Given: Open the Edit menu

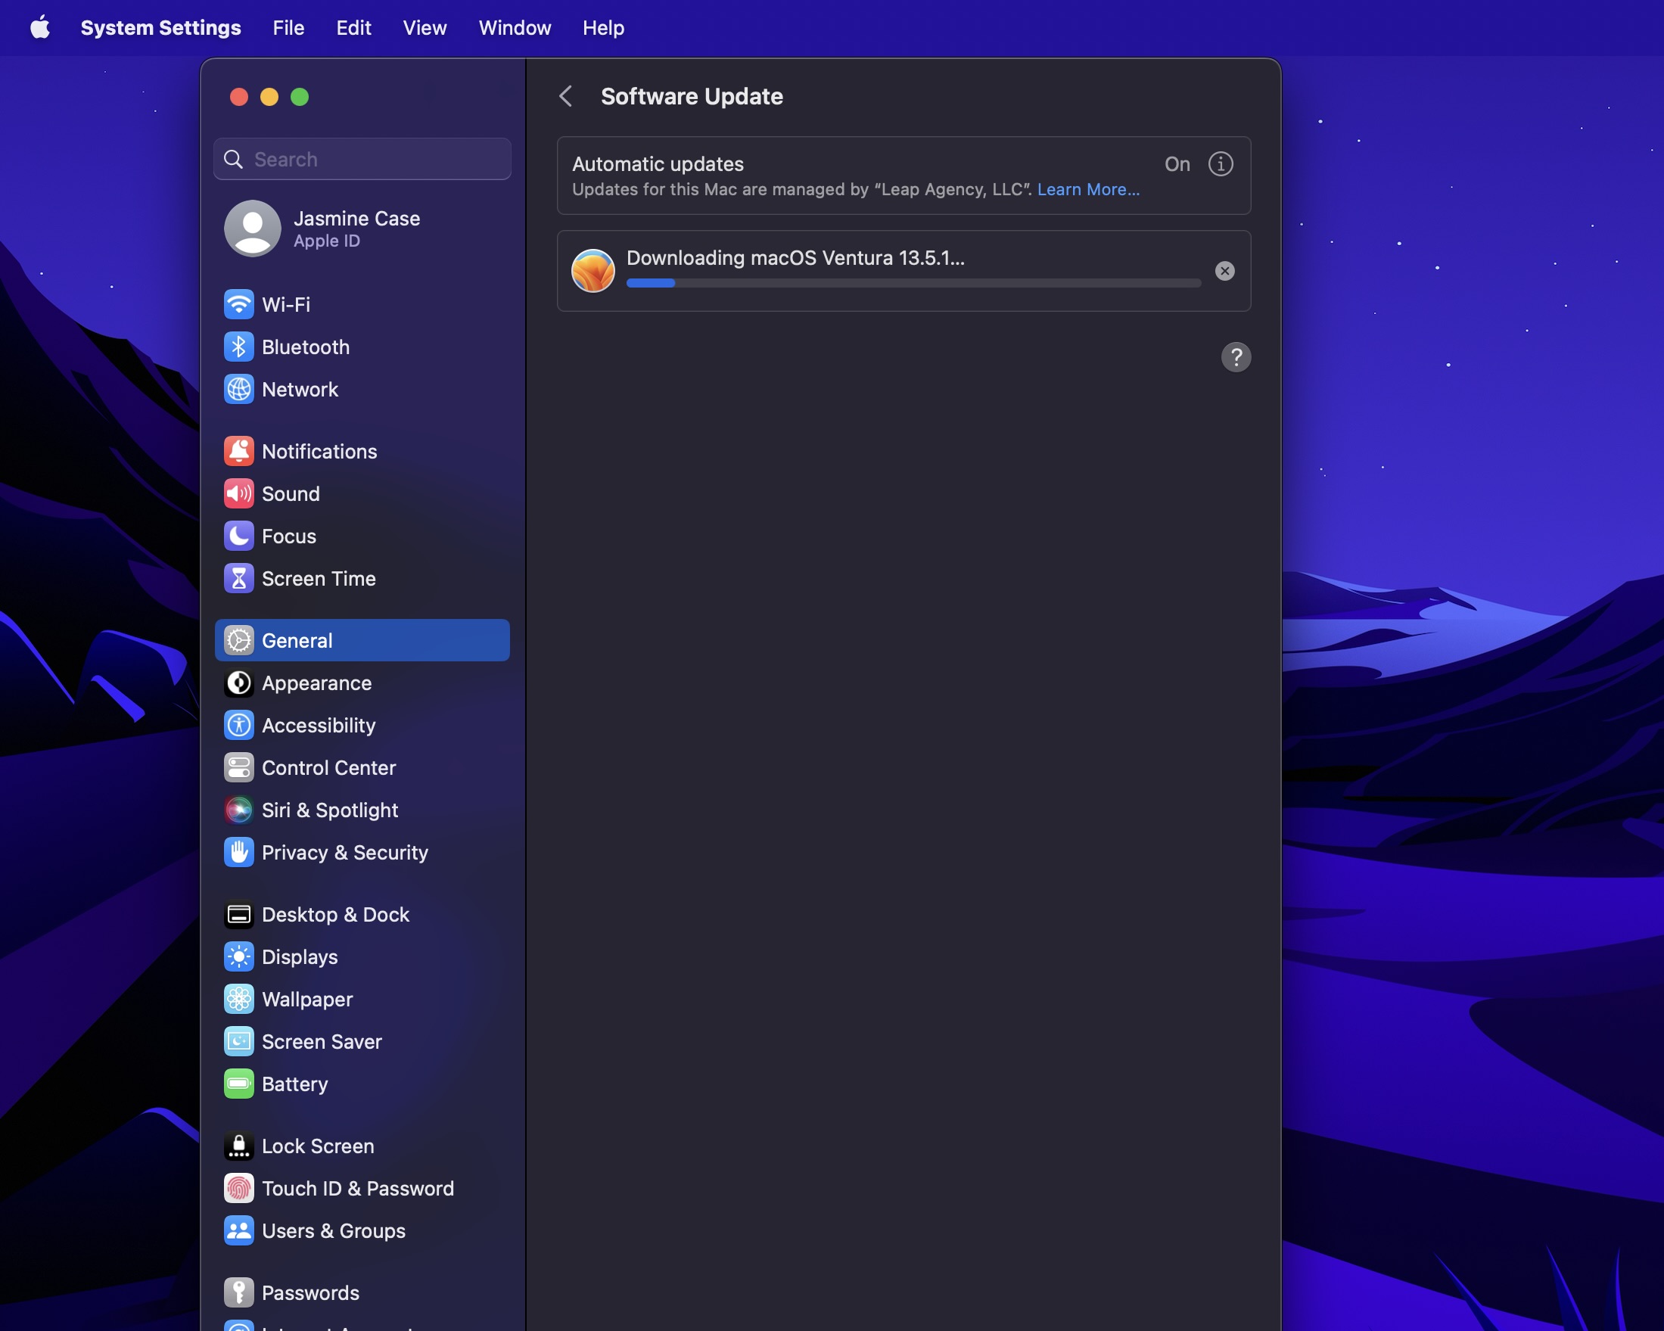Looking at the screenshot, I should pos(353,28).
